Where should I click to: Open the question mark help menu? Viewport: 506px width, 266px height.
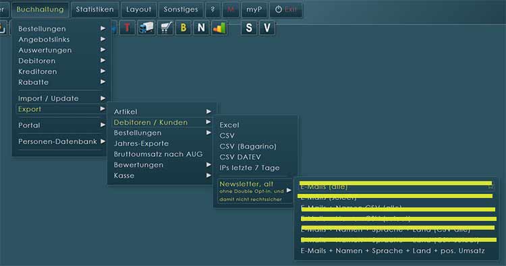click(213, 9)
